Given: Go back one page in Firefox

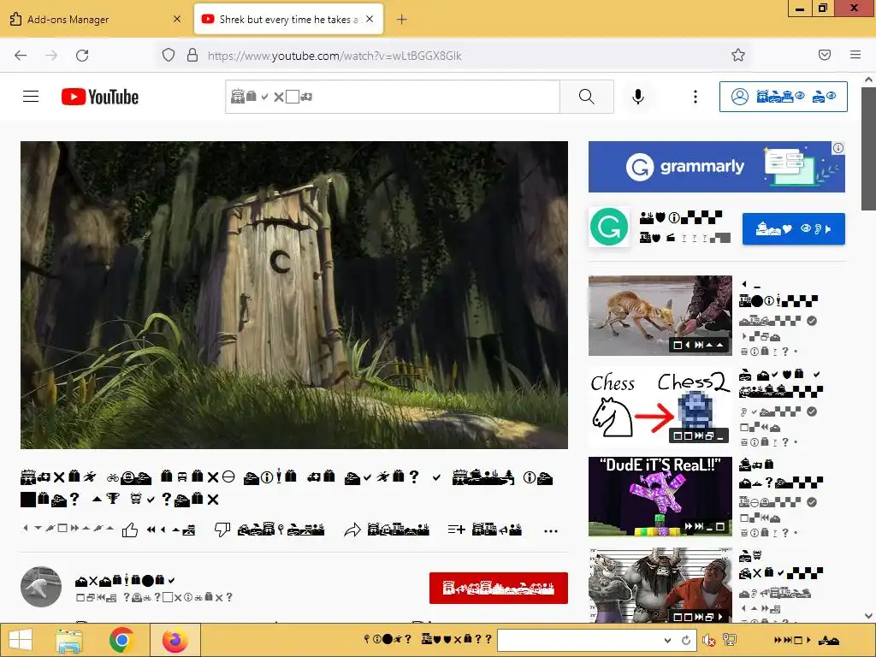Looking at the screenshot, I should (21, 56).
